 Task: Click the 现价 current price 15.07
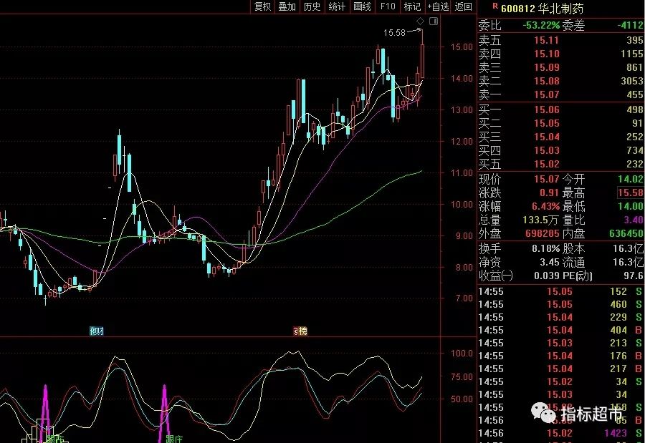(x=546, y=179)
